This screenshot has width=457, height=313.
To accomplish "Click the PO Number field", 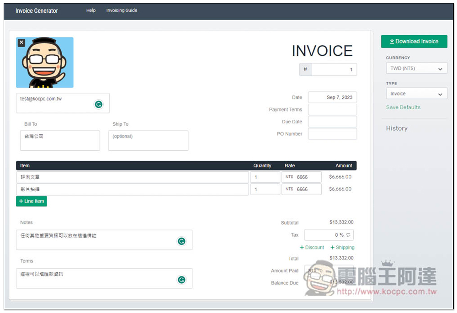I will [332, 134].
